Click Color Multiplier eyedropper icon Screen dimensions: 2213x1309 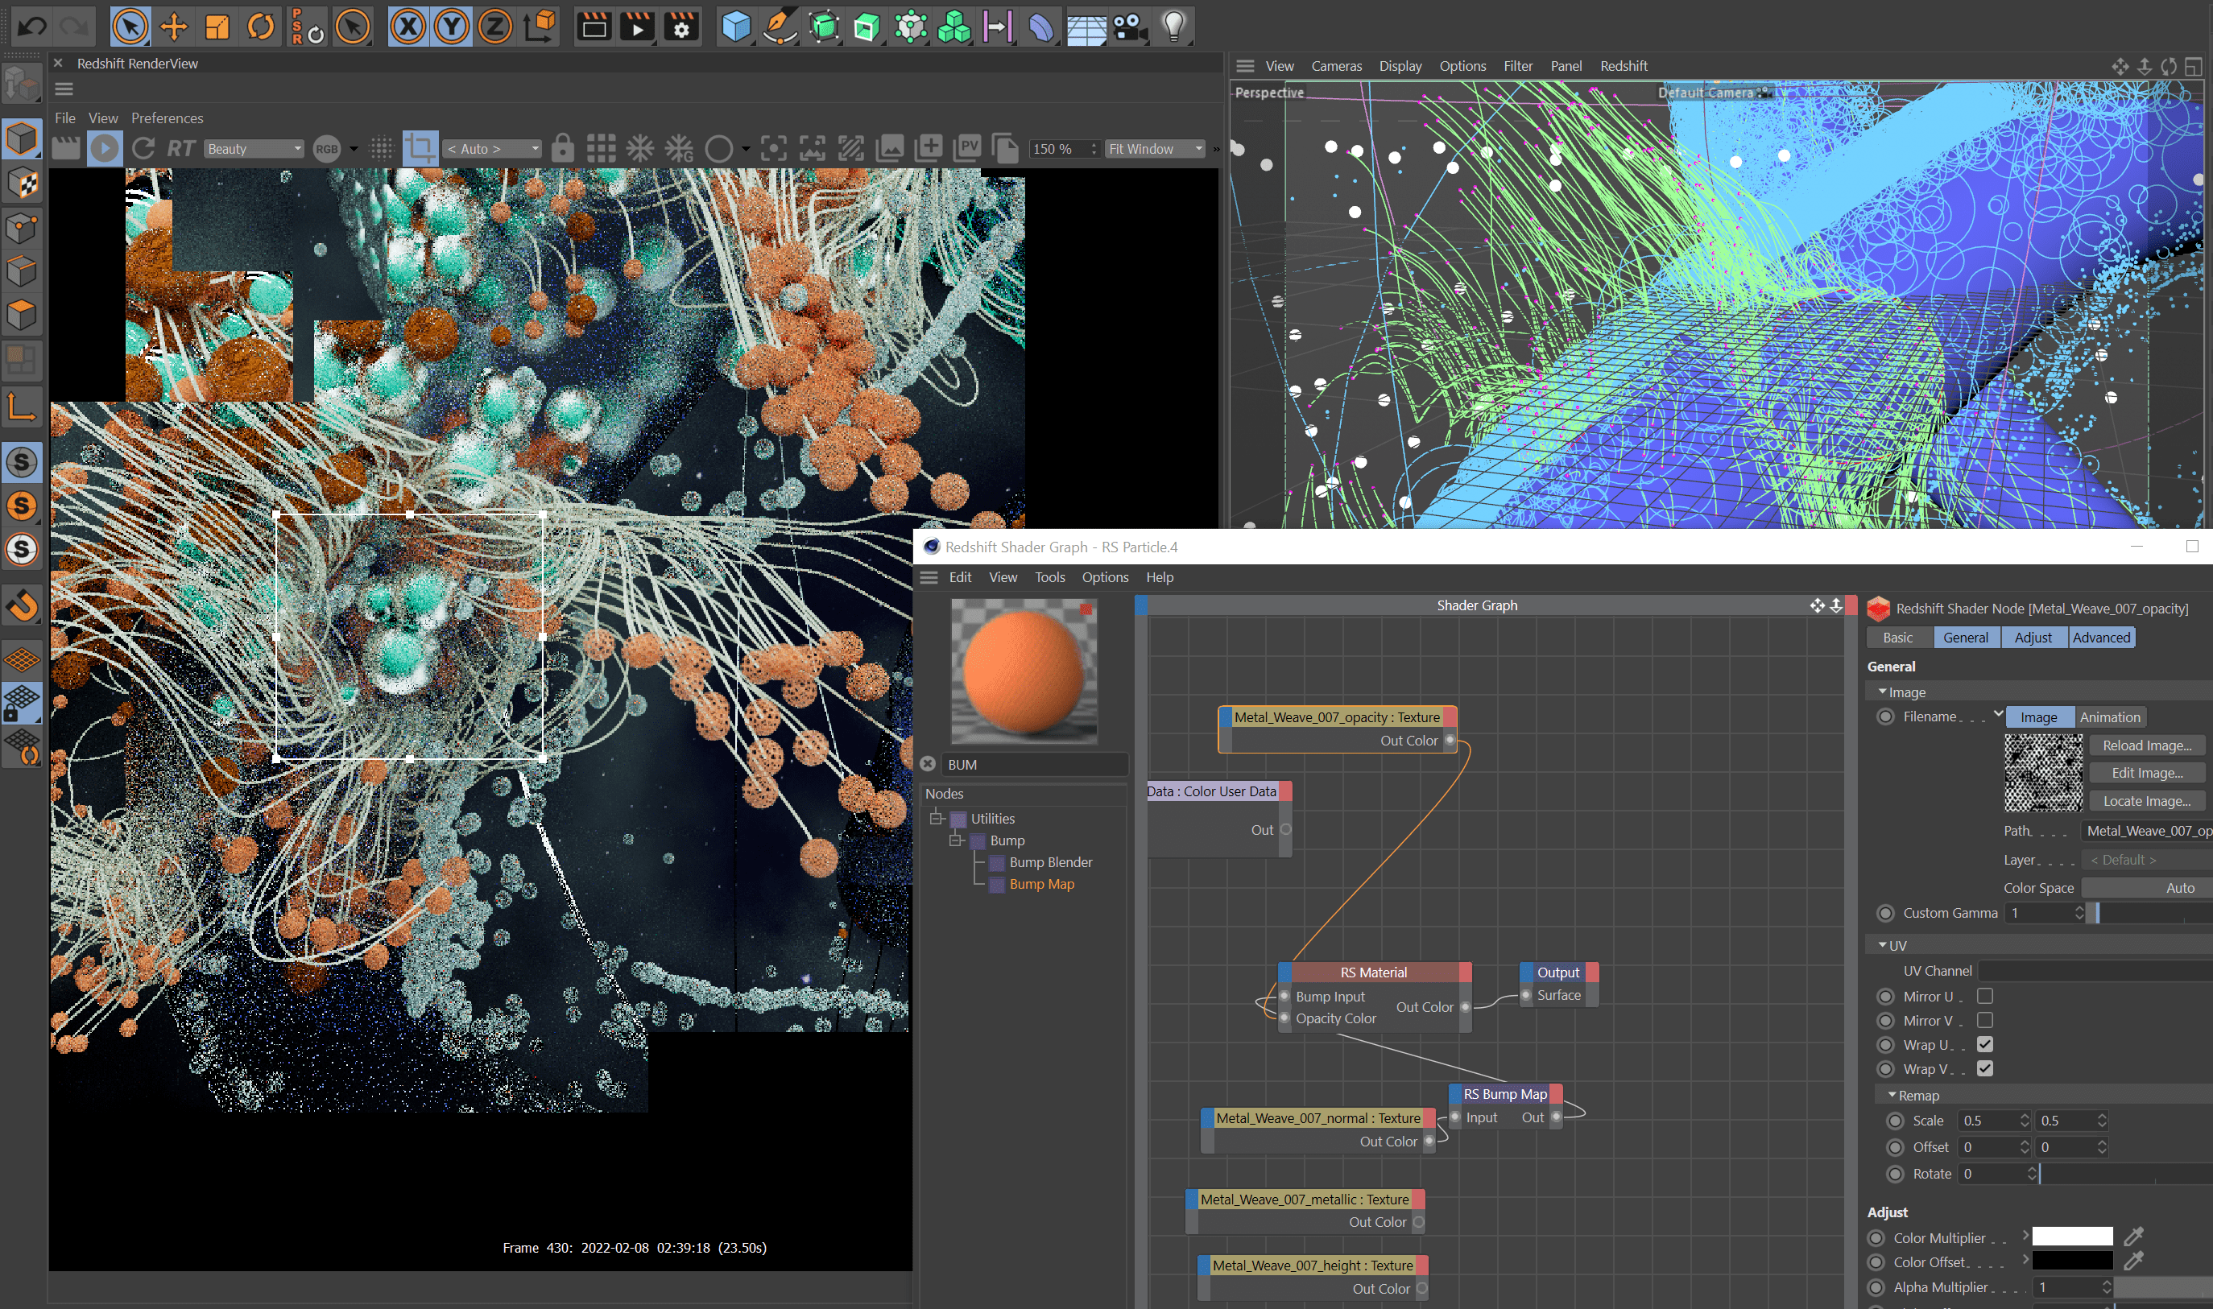(x=2132, y=1237)
